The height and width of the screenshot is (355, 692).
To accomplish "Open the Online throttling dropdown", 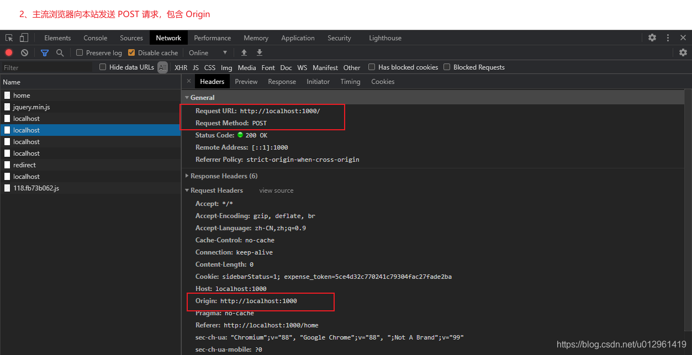I will tap(208, 52).
